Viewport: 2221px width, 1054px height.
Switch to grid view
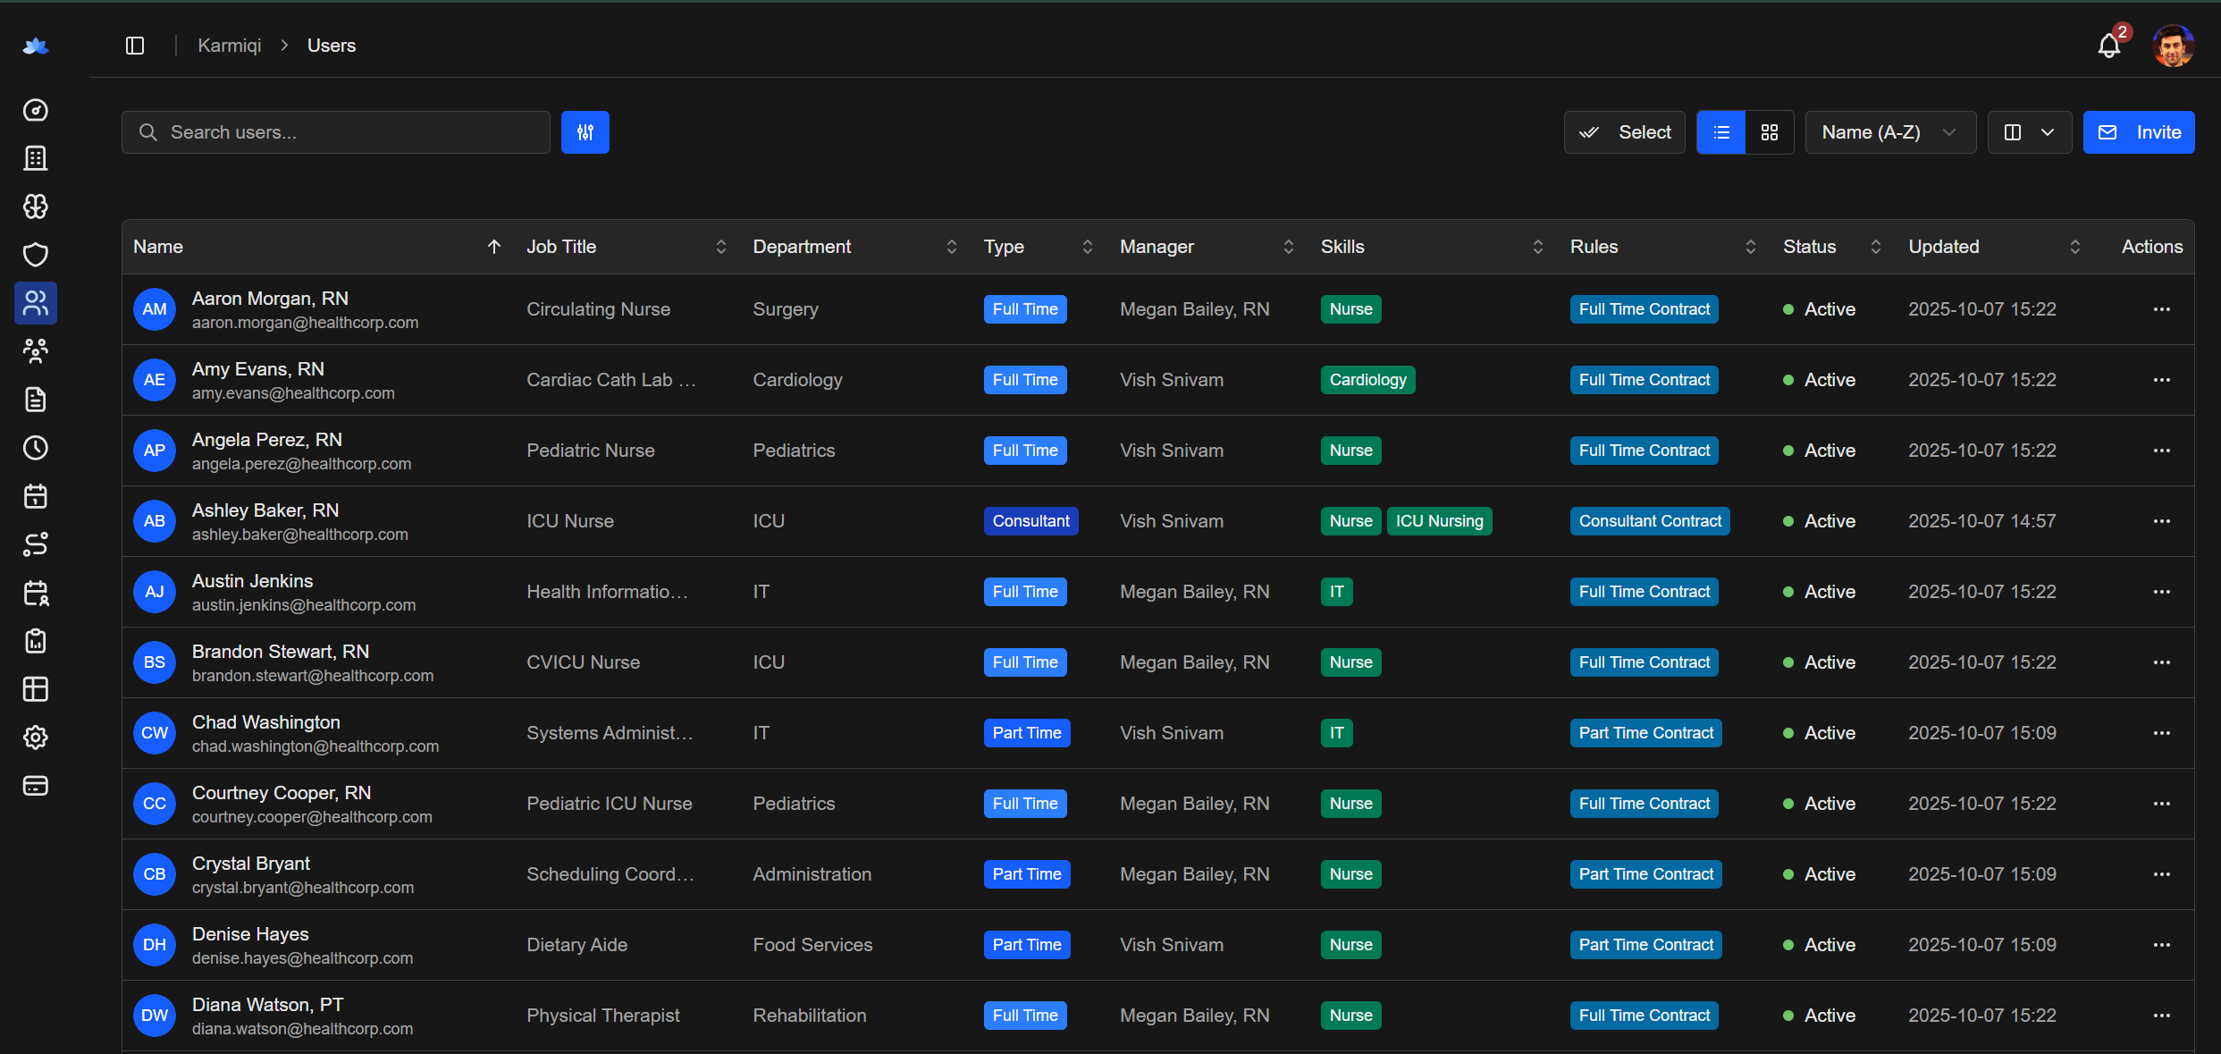click(1770, 132)
